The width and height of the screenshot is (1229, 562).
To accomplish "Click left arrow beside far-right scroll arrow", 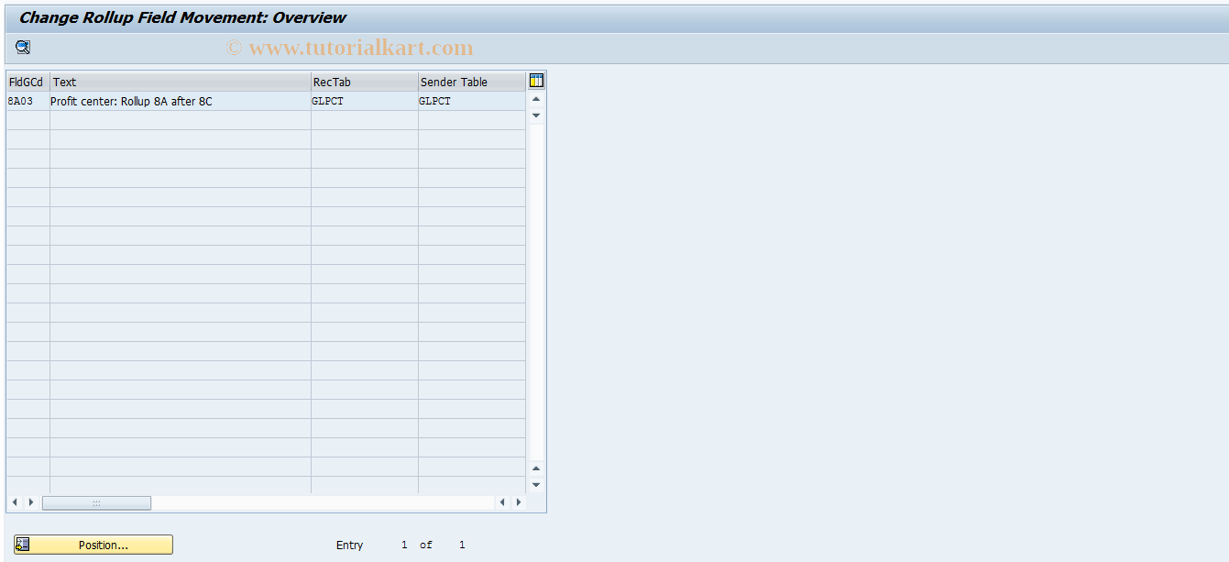I will pos(502,502).
